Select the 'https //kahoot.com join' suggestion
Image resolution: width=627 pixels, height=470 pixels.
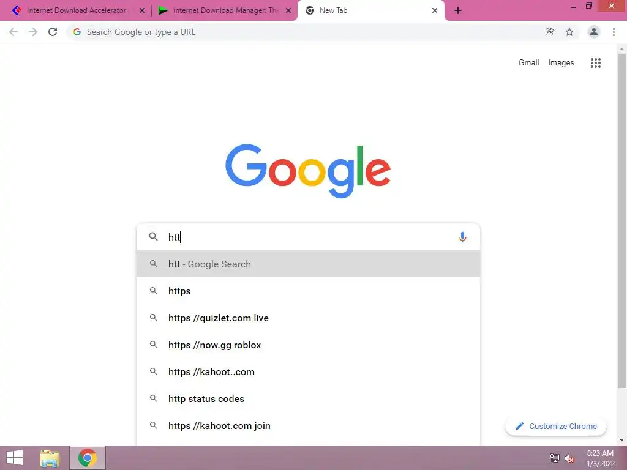point(308,426)
